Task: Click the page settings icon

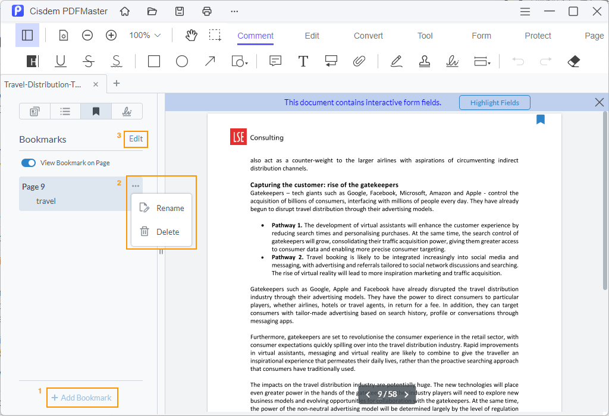Action: coord(63,36)
